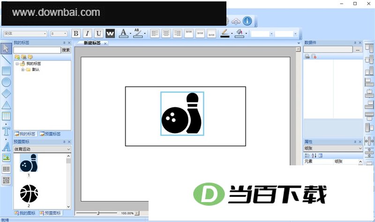Select the table grid tool

click(x=6, y=116)
